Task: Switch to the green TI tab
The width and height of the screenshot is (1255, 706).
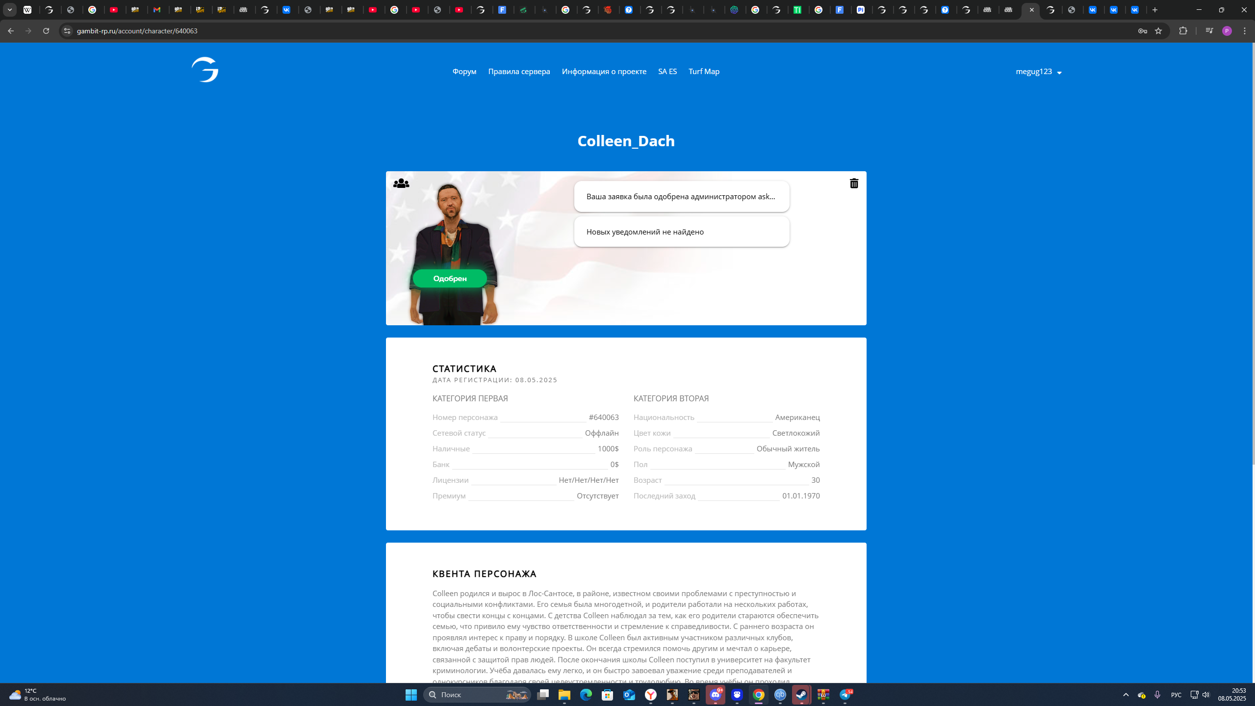Action: tap(798, 10)
